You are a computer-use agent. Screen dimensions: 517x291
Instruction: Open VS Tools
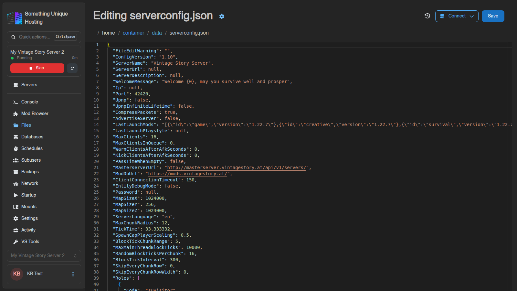click(x=44, y=242)
